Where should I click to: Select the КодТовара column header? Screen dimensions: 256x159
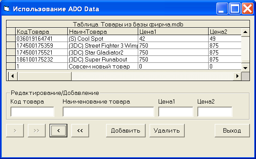[41, 32]
